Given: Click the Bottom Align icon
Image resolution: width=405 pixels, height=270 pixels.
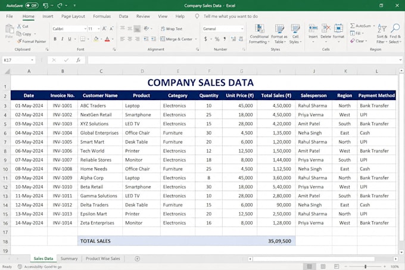Looking at the screenshot, I should pos(137,29).
